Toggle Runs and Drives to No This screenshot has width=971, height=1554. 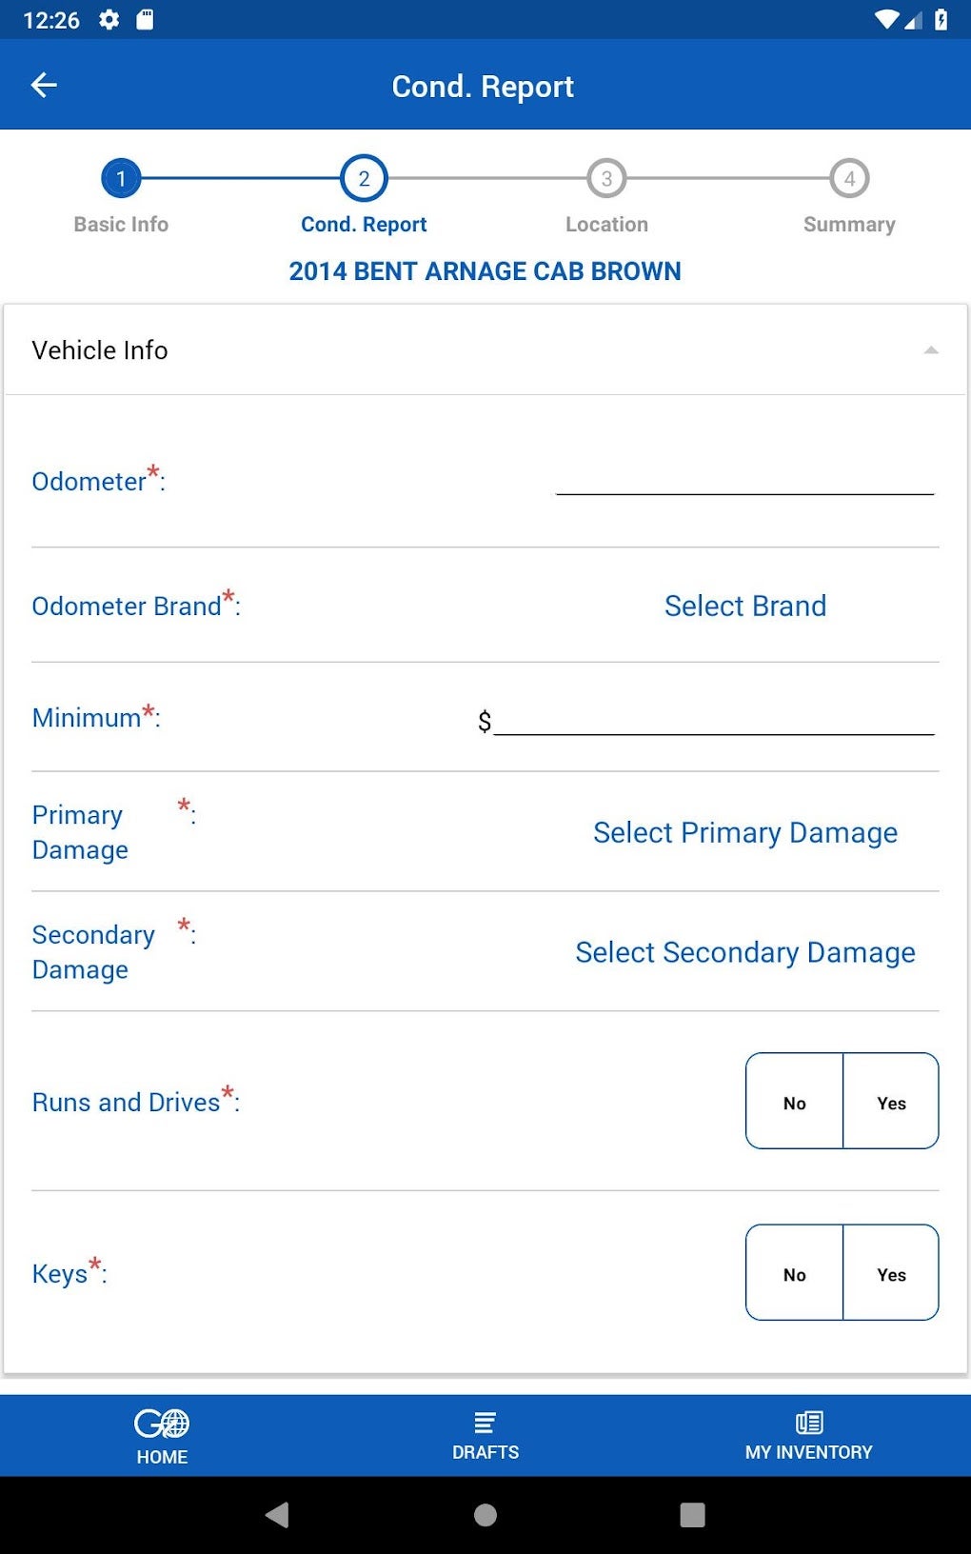pos(795,1102)
